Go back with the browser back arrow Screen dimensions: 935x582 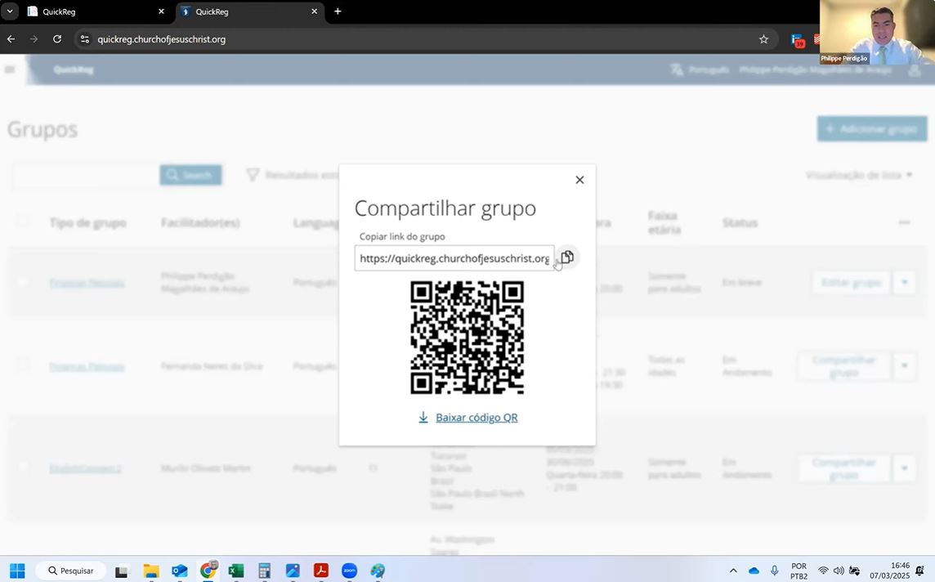pos(11,38)
